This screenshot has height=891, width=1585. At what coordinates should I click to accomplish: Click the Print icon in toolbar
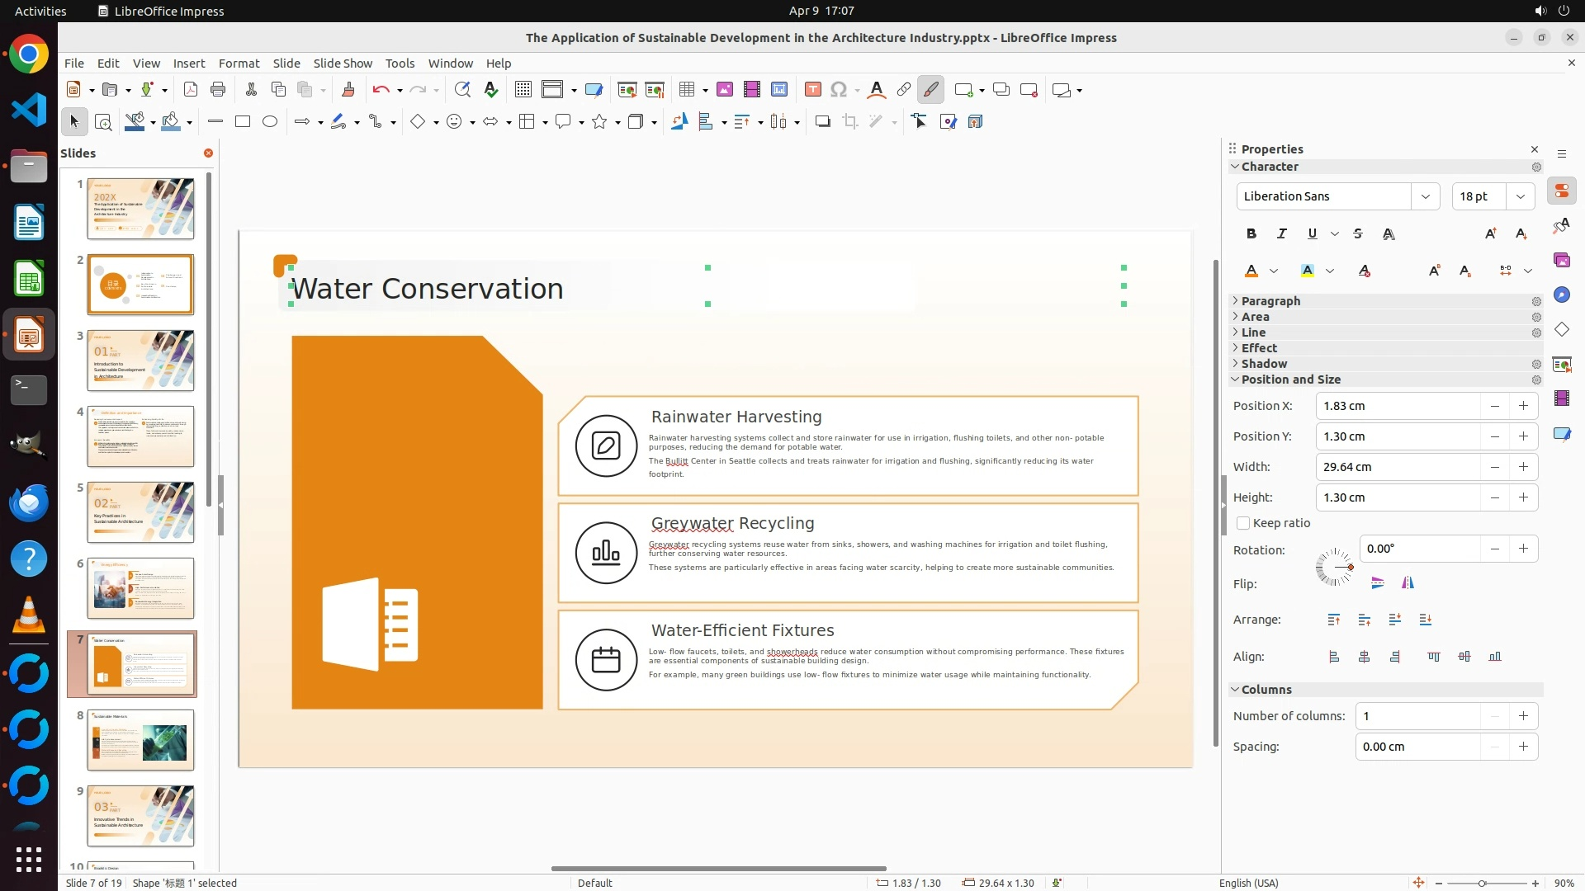(218, 90)
